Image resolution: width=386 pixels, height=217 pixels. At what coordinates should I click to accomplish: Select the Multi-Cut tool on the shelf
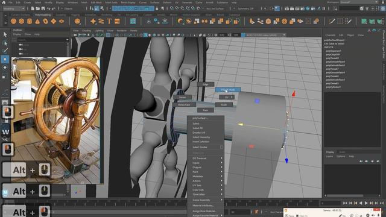pos(332,22)
